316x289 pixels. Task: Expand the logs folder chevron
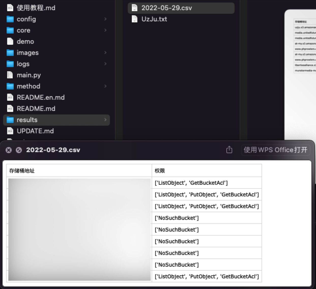tap(105, 64)
